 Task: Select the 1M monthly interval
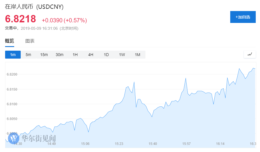[138, 55]
